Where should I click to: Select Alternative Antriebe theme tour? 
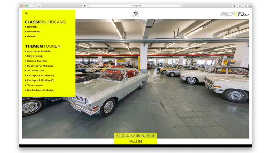38,51
